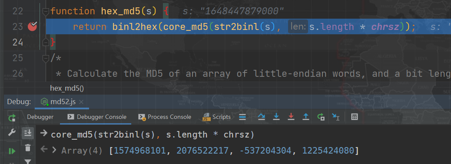Click the hex_md5() breadcrumb
The height and width of the screenshot is (164, 451).
point(67,88)
